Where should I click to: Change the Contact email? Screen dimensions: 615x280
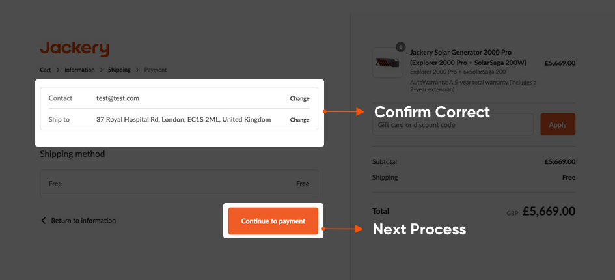299,98
